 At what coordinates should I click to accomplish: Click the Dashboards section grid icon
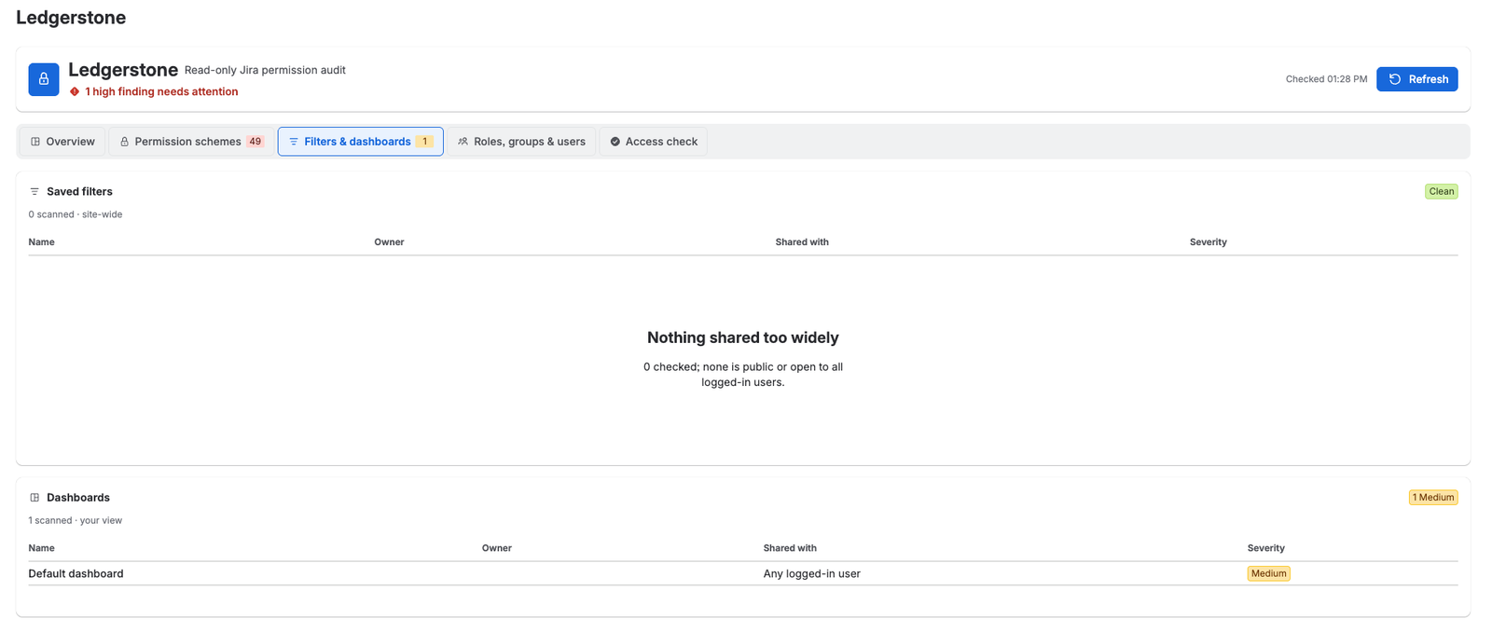pos(35,498)
